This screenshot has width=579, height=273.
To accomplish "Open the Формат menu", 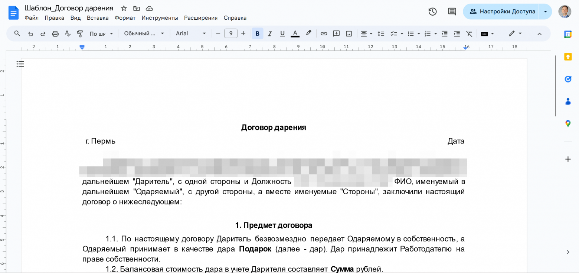I will tap(125, 18).
